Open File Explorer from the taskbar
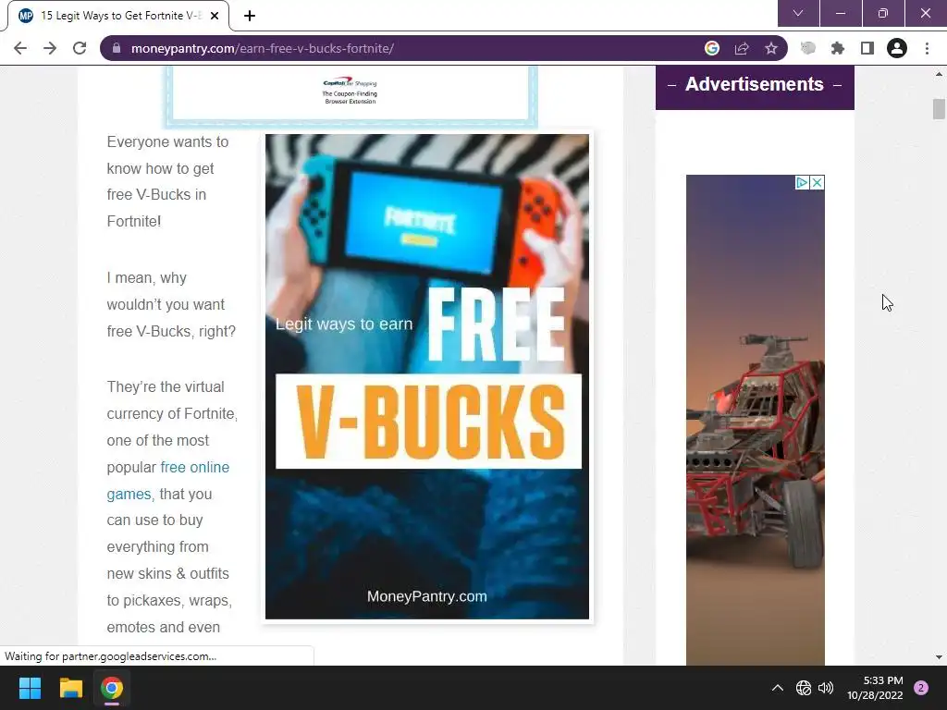This screenshot has width=947, height=710. coord(70,688)
